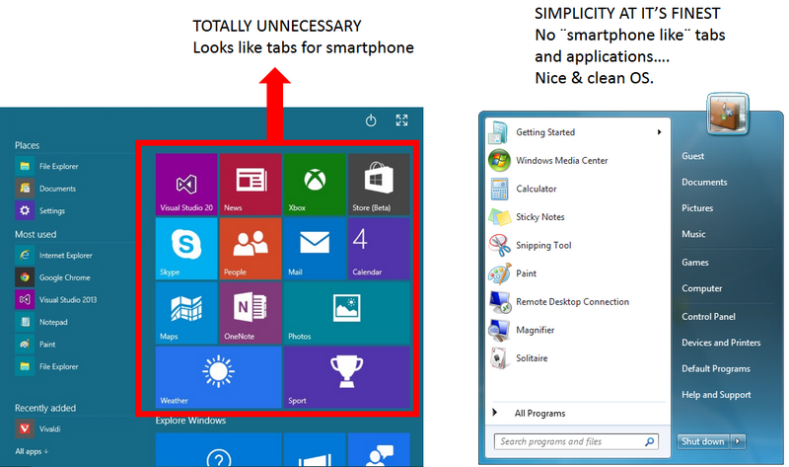The width and height of the screenshot is (789, 467).
Task: Open Sticky Notes
Action: (578, 216)
